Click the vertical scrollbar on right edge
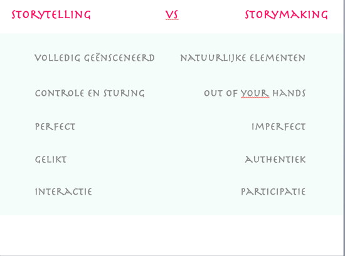 click(x=344, y=127)
